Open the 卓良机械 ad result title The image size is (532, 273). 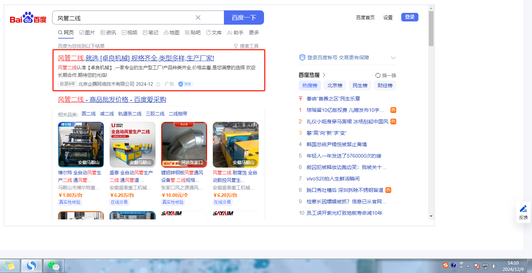coord(136,58)
